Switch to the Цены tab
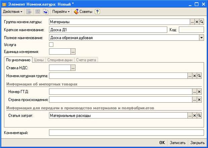This screenshot has width=208, height=148. 39,60
